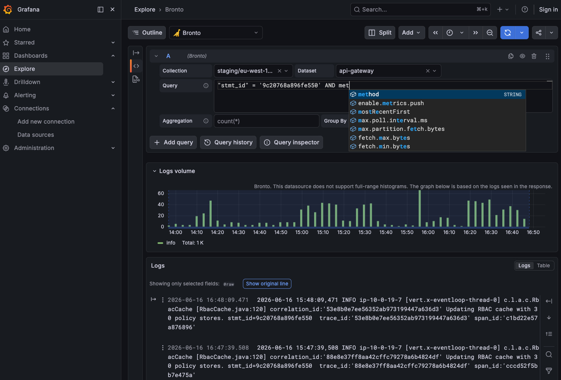The image size is (561, 380).
Task: Toggle the dock menu sidebar icon
Action: pos(100,9)
